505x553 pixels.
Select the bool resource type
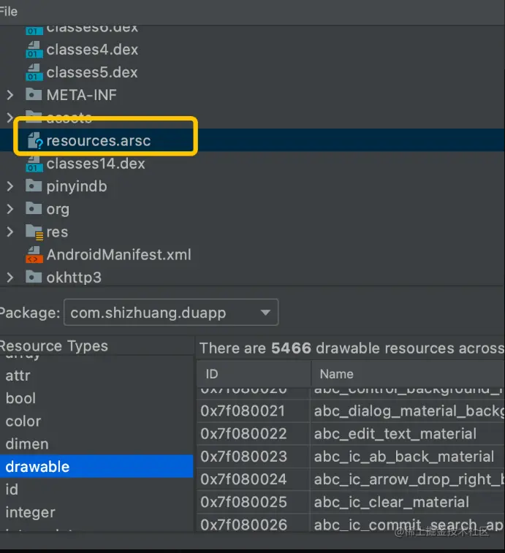(x=20, y=399)
